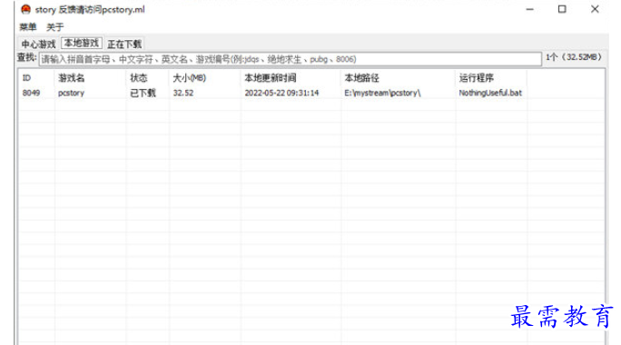Viewport: 621px width, 345px height.
Task: Sort by the 状态 column header
Action: (x=139, y=78)
